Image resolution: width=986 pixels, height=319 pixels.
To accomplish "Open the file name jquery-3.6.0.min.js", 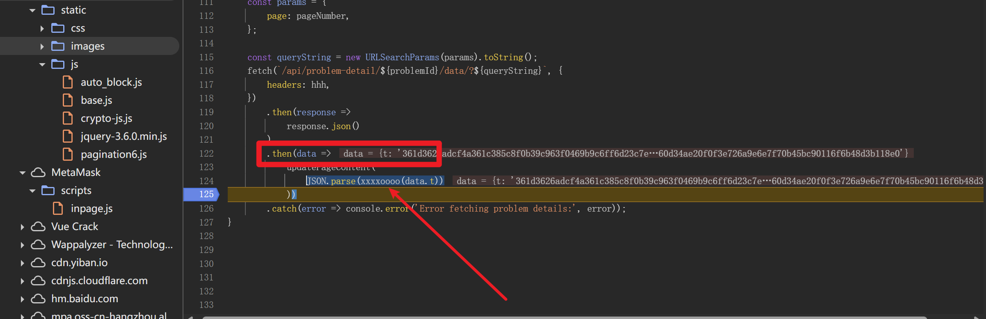I will pos(124,136).
